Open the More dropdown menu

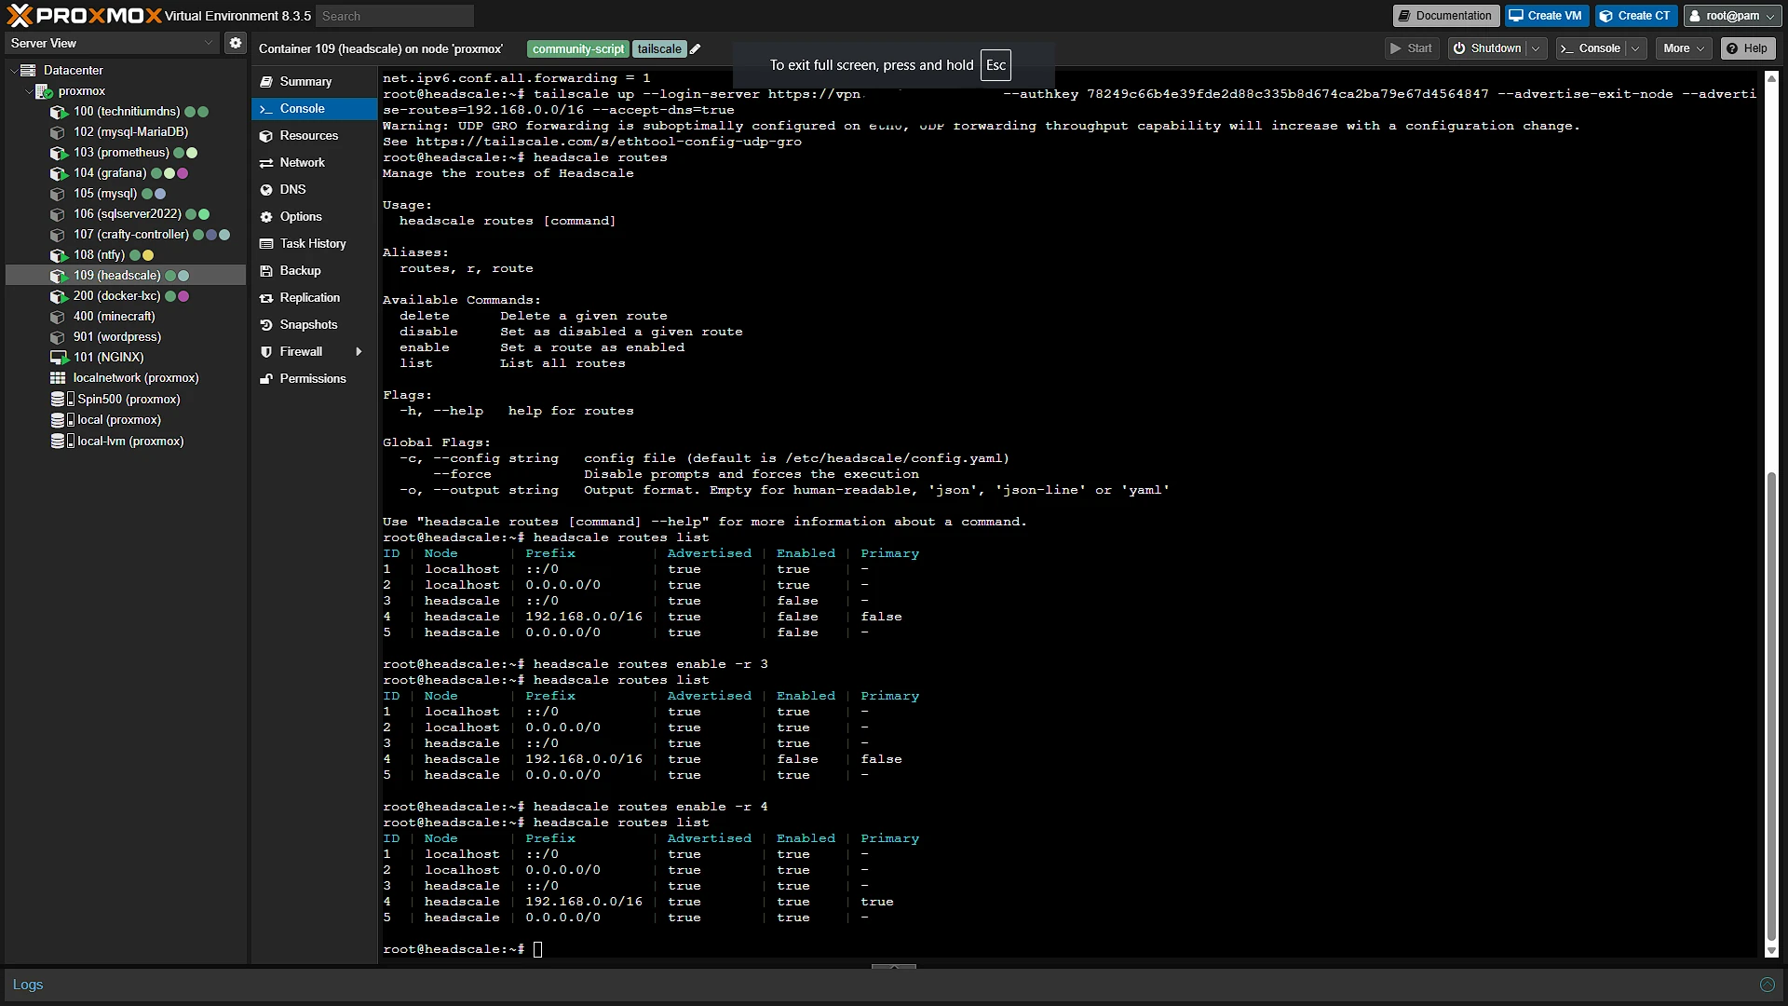pos(1685,48)
